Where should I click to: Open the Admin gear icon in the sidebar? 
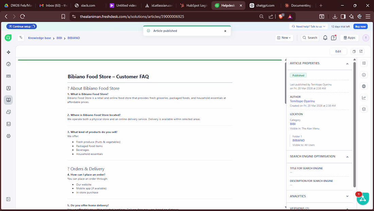pyautogui.click(x=8, y=136)
